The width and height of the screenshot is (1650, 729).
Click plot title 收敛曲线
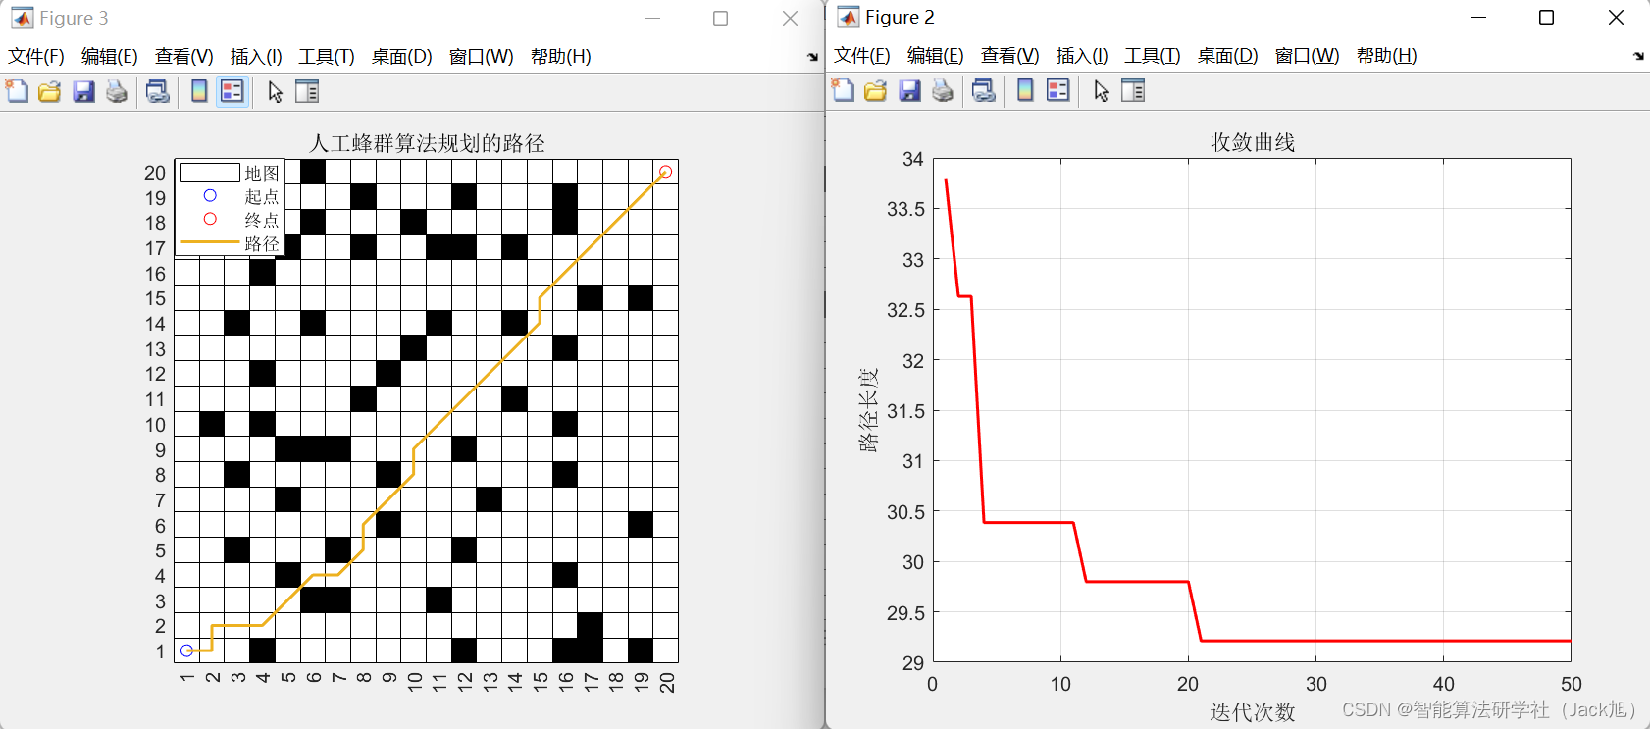point(1252,142)
